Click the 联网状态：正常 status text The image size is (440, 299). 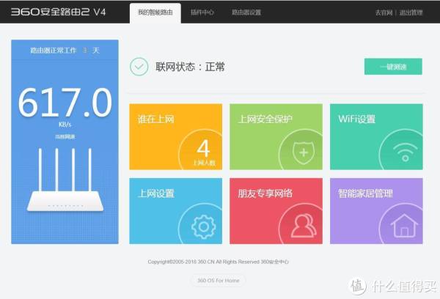(x=190, y=67)
